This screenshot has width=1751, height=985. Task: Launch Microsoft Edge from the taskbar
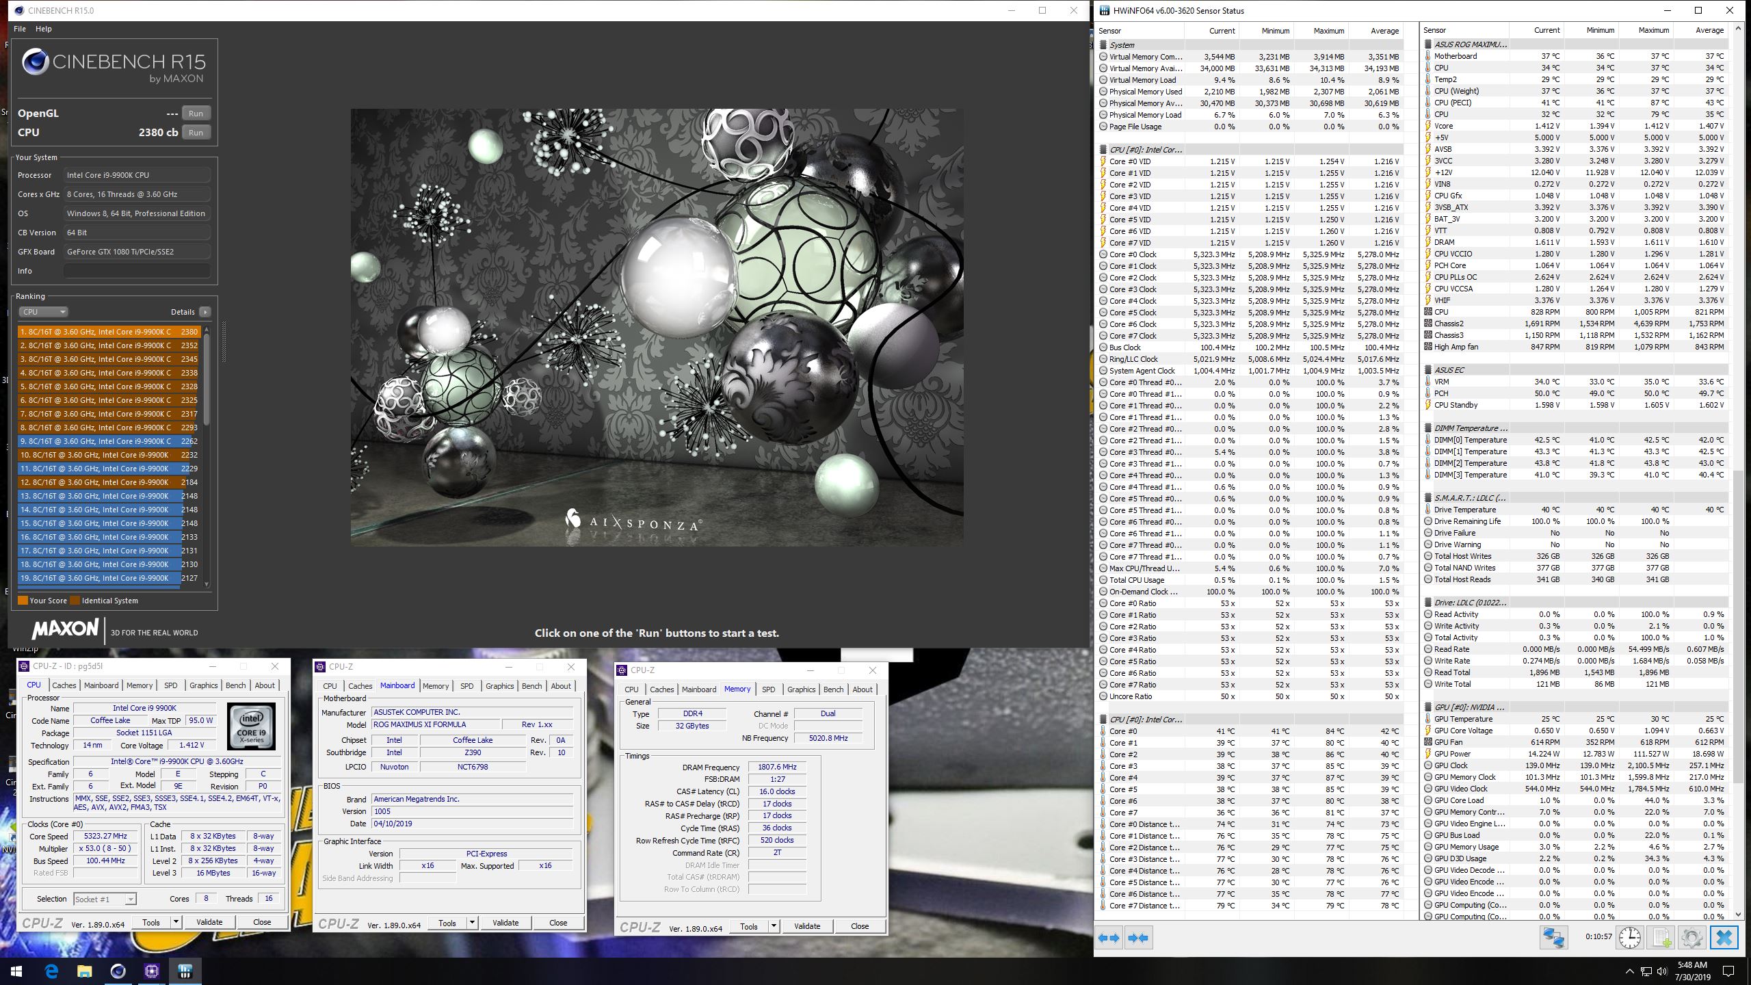[x=51, y=971]
